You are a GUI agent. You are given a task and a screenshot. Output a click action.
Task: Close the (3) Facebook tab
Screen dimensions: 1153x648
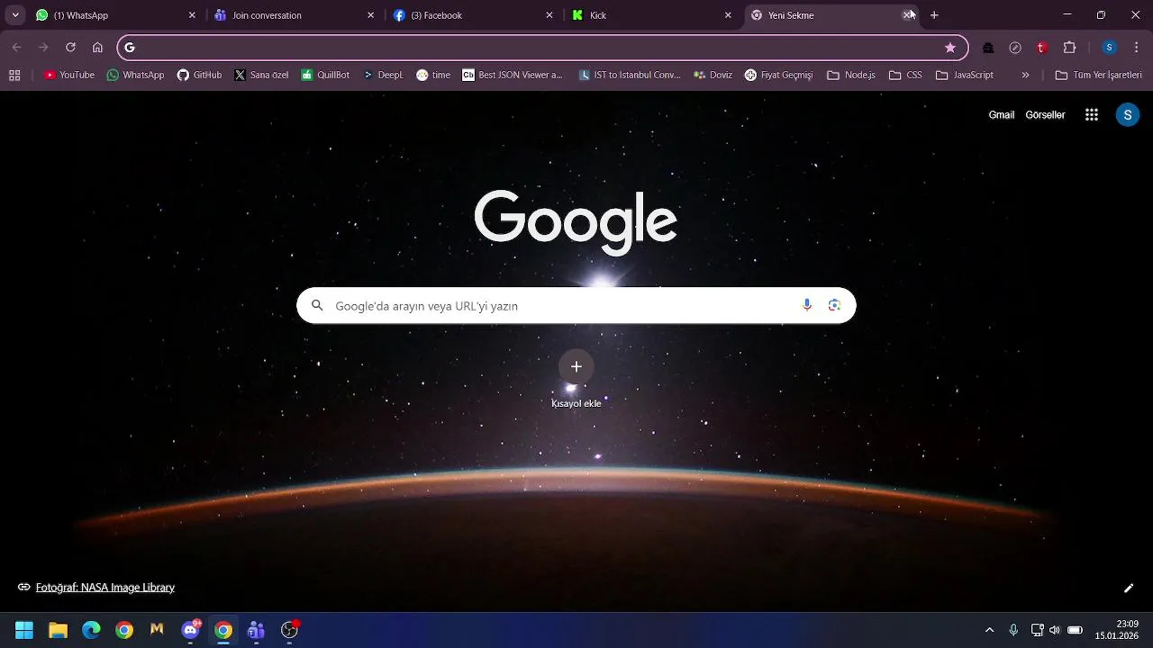tap(549, 15)
